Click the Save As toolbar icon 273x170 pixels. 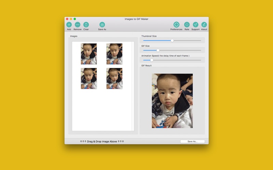click(x=102, y=24)
